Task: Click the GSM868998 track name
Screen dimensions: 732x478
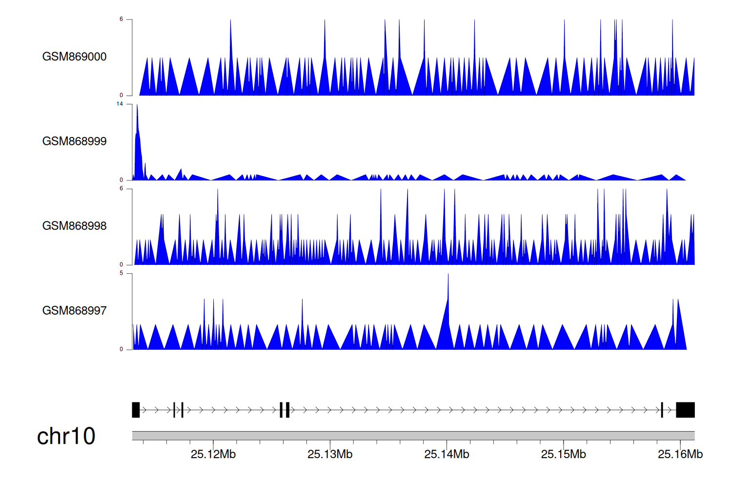Action: tap(74, 226)
